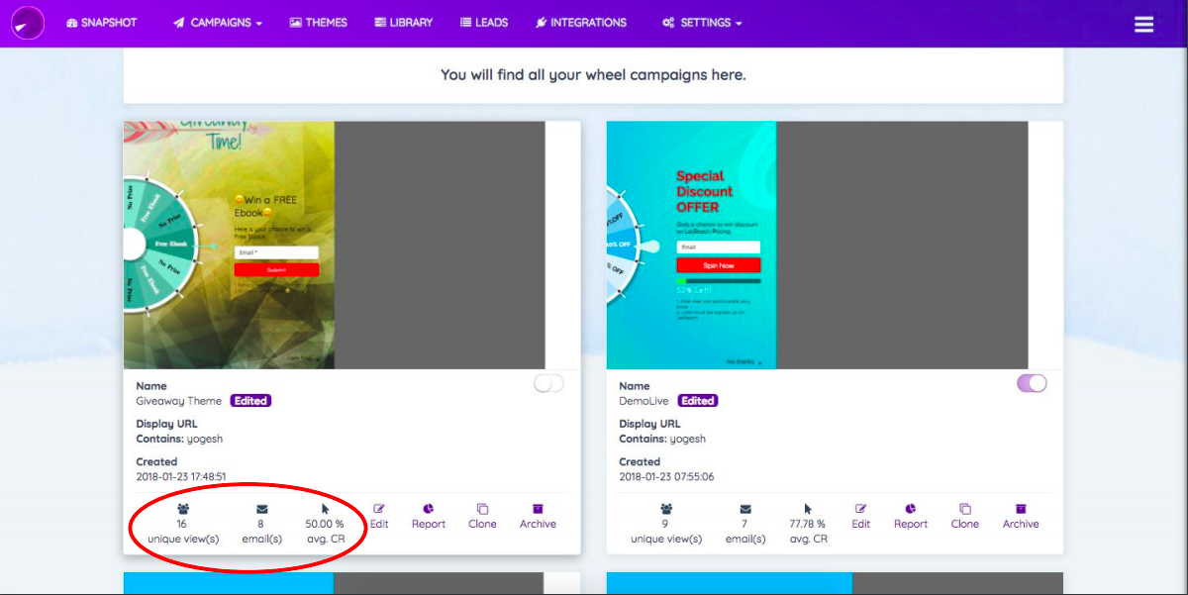Open the hamburger menu in the top bar

pos(1144,24)
